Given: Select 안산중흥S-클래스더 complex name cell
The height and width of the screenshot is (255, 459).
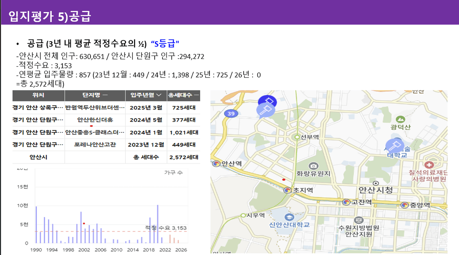Looking at the screenshot, I should 95,132.
